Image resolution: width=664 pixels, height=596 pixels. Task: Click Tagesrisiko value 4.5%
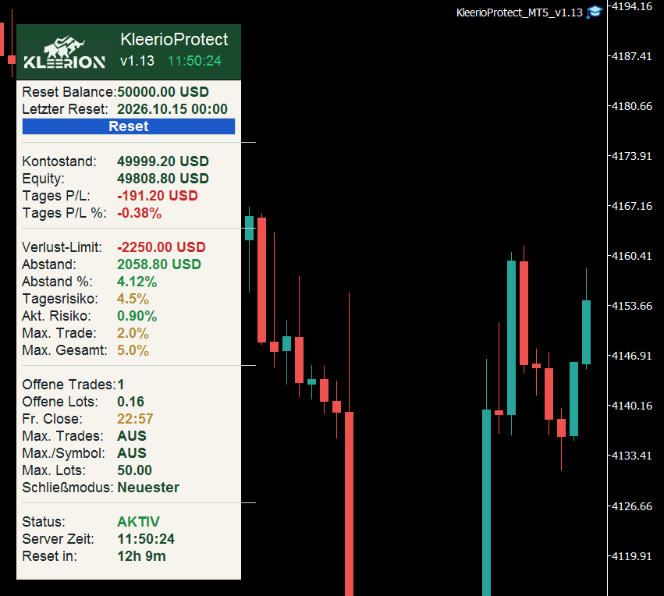(x=133, y=299)
